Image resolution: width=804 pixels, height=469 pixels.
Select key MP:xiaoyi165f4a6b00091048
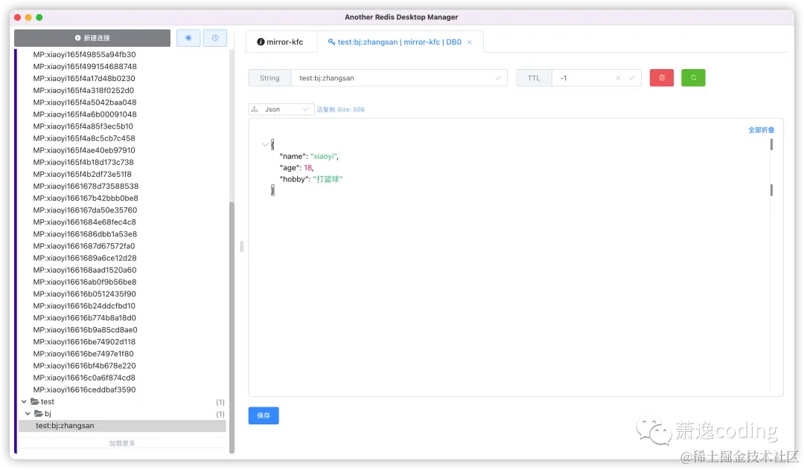click(85, 114)
